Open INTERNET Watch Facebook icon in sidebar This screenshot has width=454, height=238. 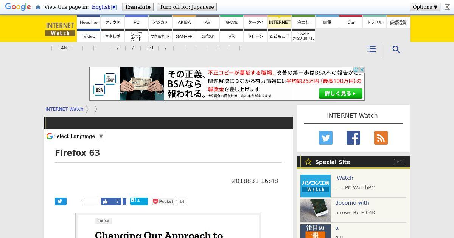353,138
